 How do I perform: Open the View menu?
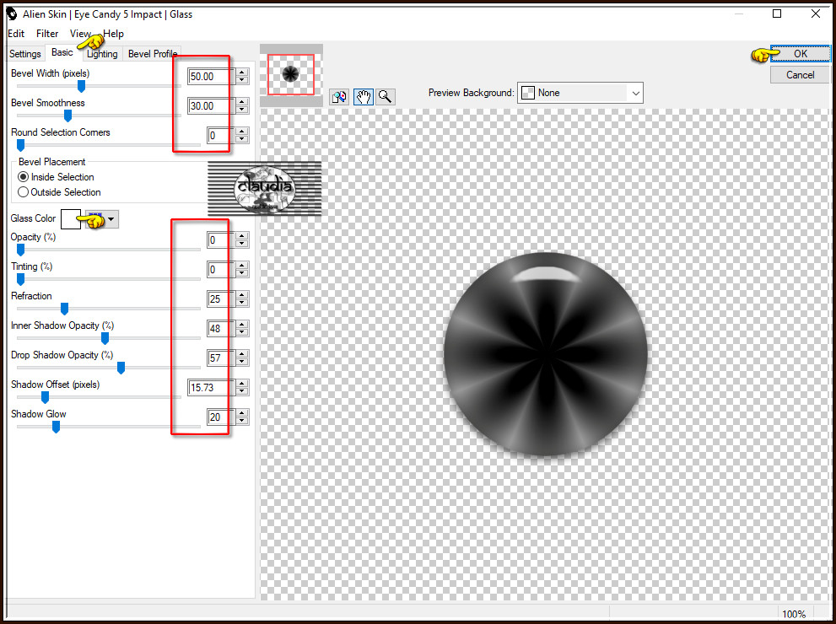(x=80, y=34)
